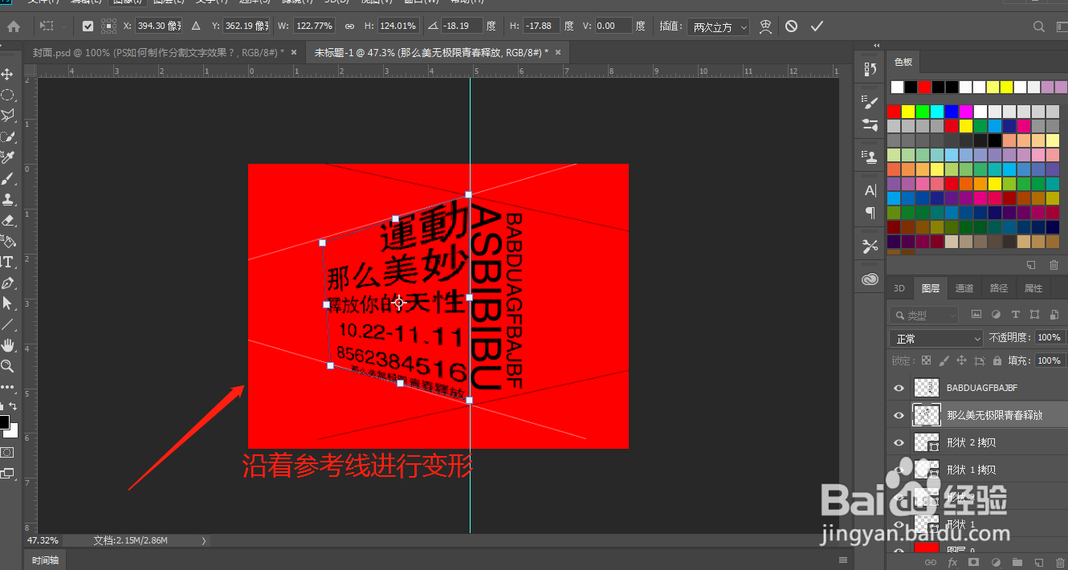1068x570 pixels.
Task: Toggle relative positioning triangle icon
Action: coord(196,26)
